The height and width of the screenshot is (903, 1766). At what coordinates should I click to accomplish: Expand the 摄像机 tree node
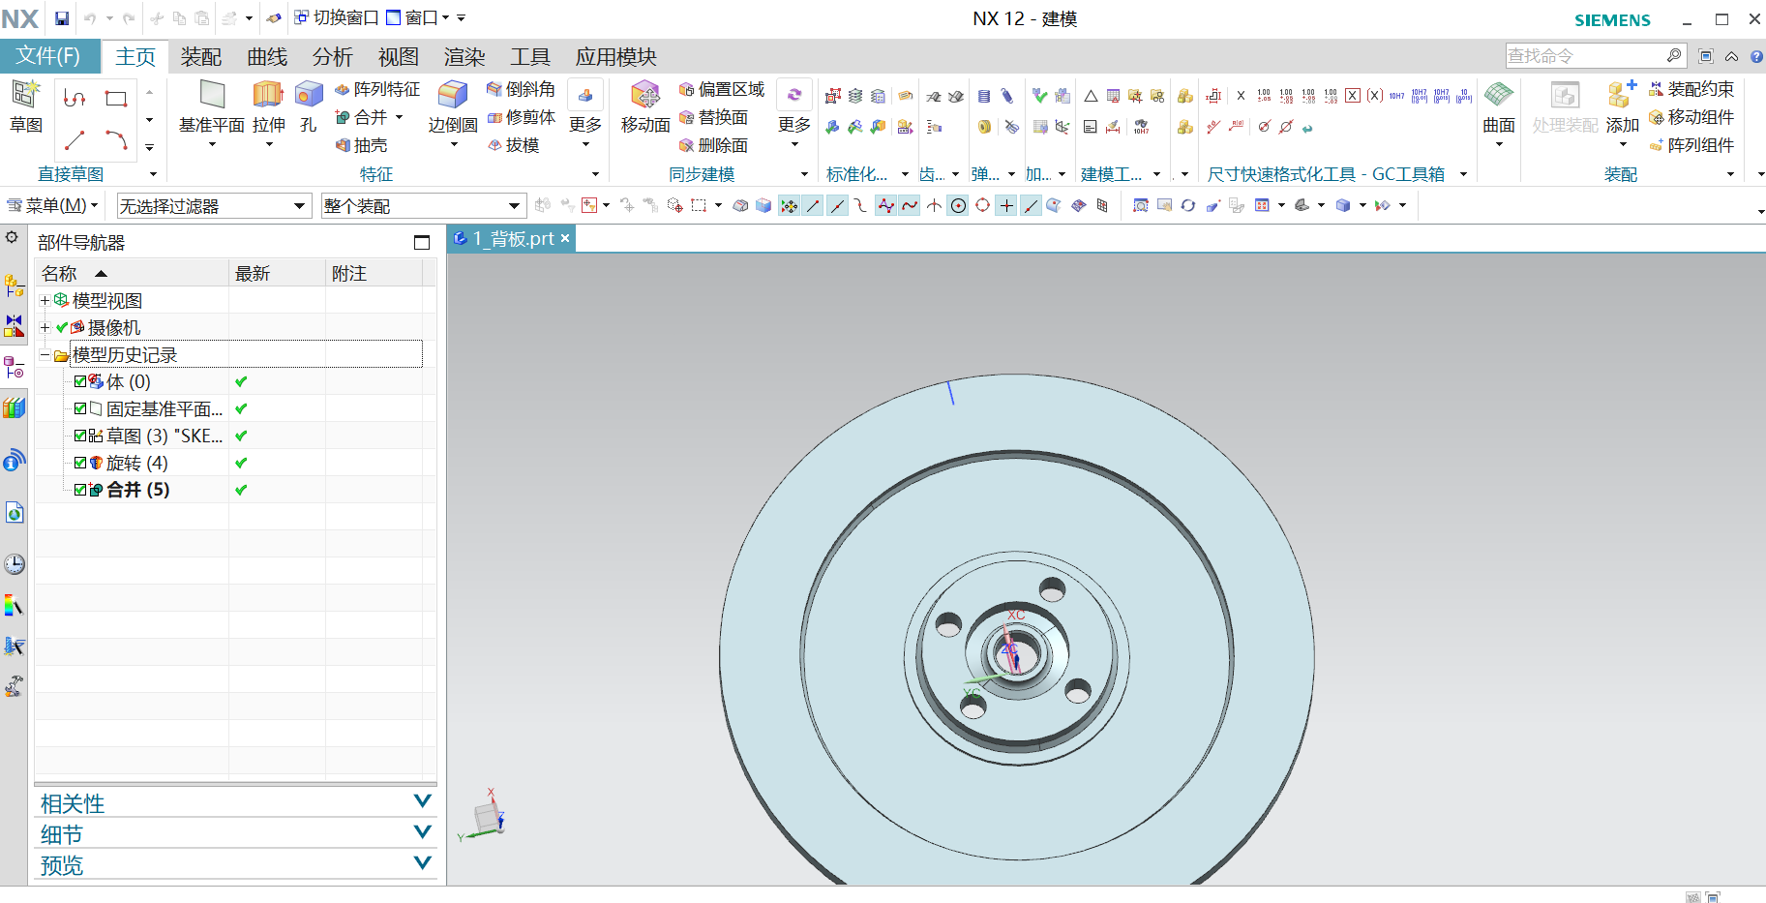pyautogui.click(x=45, y=328)
